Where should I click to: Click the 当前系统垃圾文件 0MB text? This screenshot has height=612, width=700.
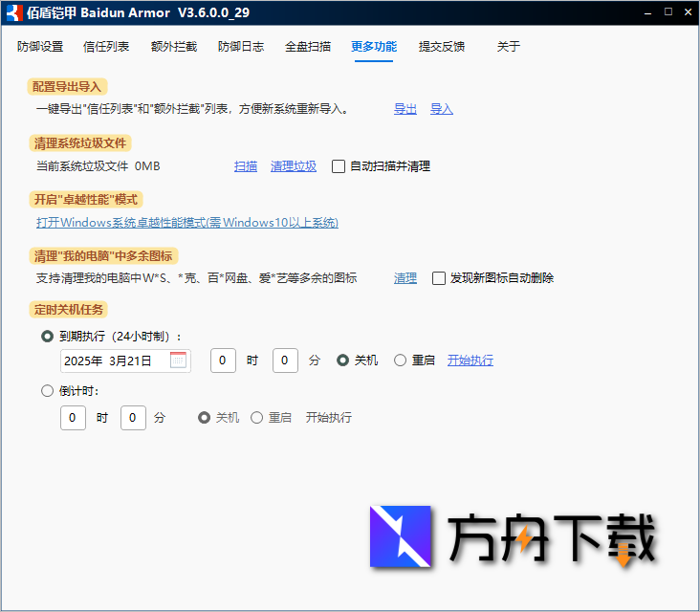pyautogui.click(x=98, y=166)
